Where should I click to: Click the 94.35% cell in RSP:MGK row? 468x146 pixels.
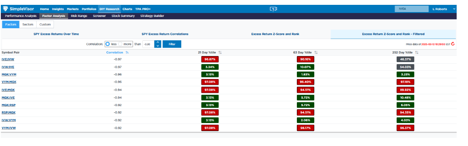click(405, 113)
